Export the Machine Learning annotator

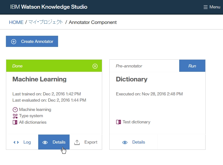coord(86,142)
